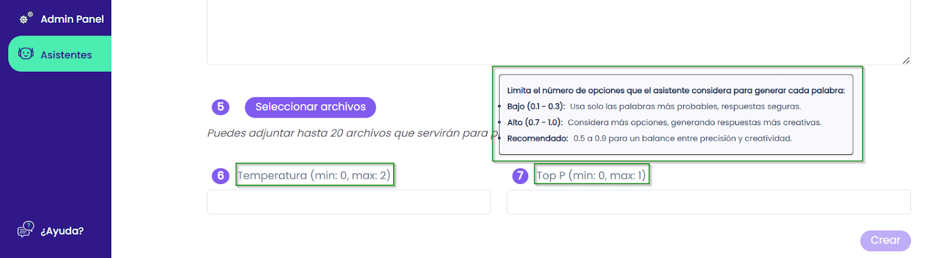Open the Asistentes sidebar section

[59, 54]
